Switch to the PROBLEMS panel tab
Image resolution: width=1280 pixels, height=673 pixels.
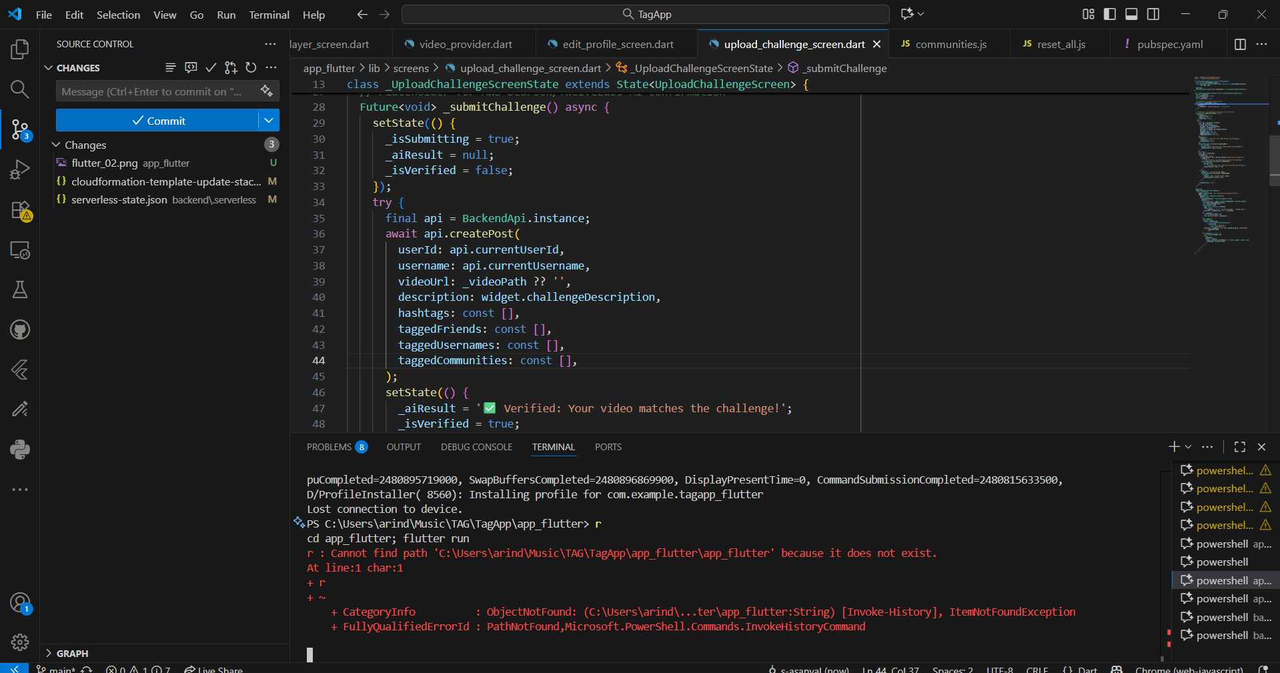point(329,447)
